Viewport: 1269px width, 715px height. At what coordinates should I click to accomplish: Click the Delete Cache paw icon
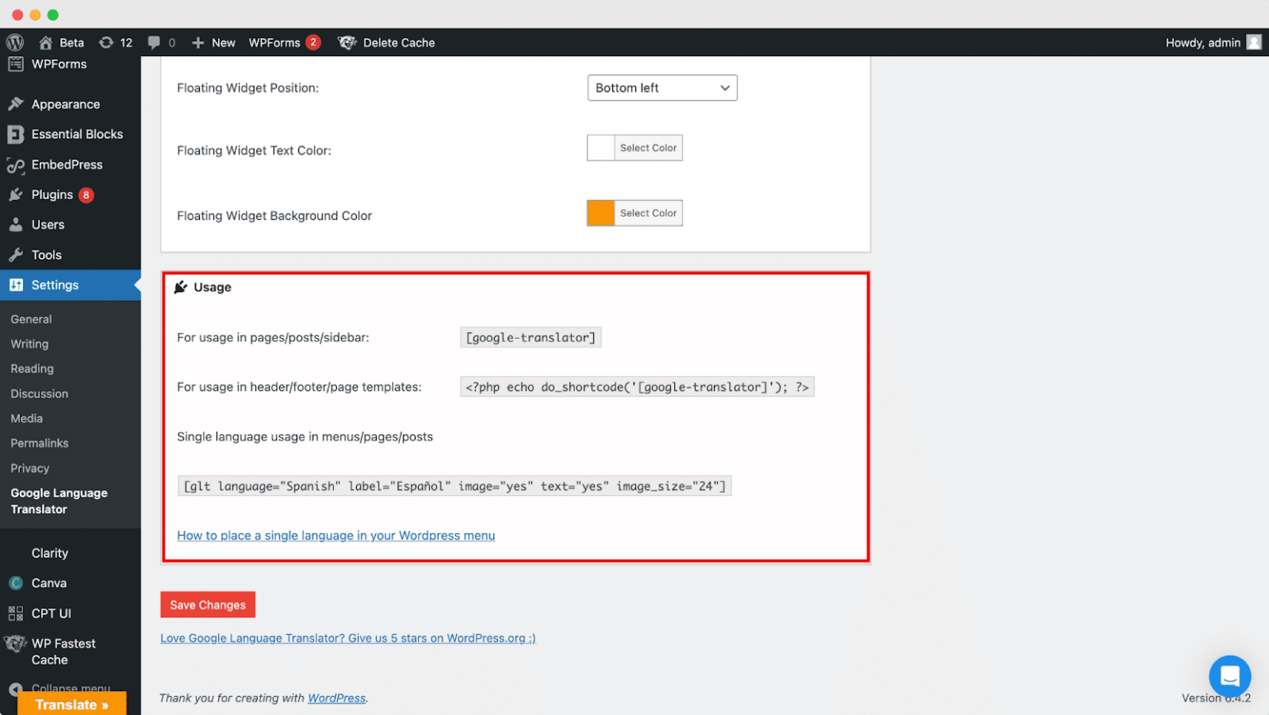tap(347, 42)
